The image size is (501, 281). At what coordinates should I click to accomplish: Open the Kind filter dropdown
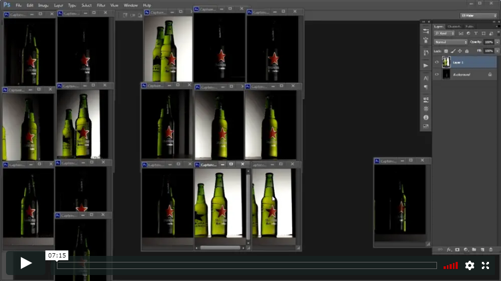click(444, 33)
